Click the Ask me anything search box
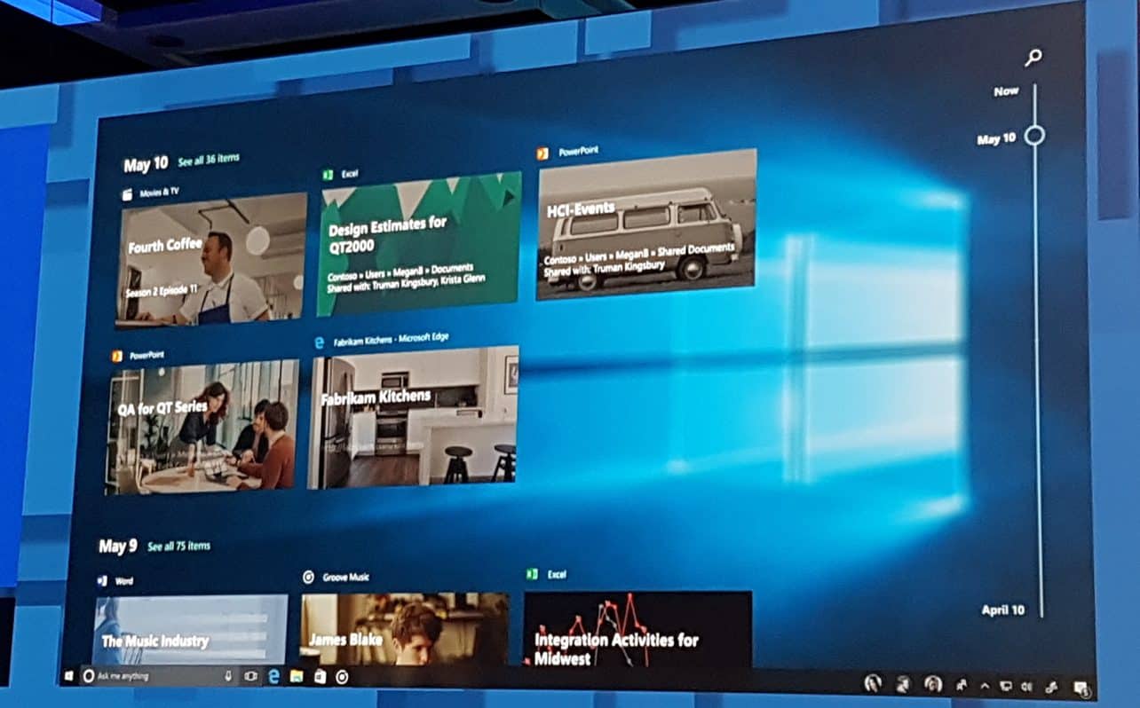Screen dimensions: 1140x708 [158, 676]
